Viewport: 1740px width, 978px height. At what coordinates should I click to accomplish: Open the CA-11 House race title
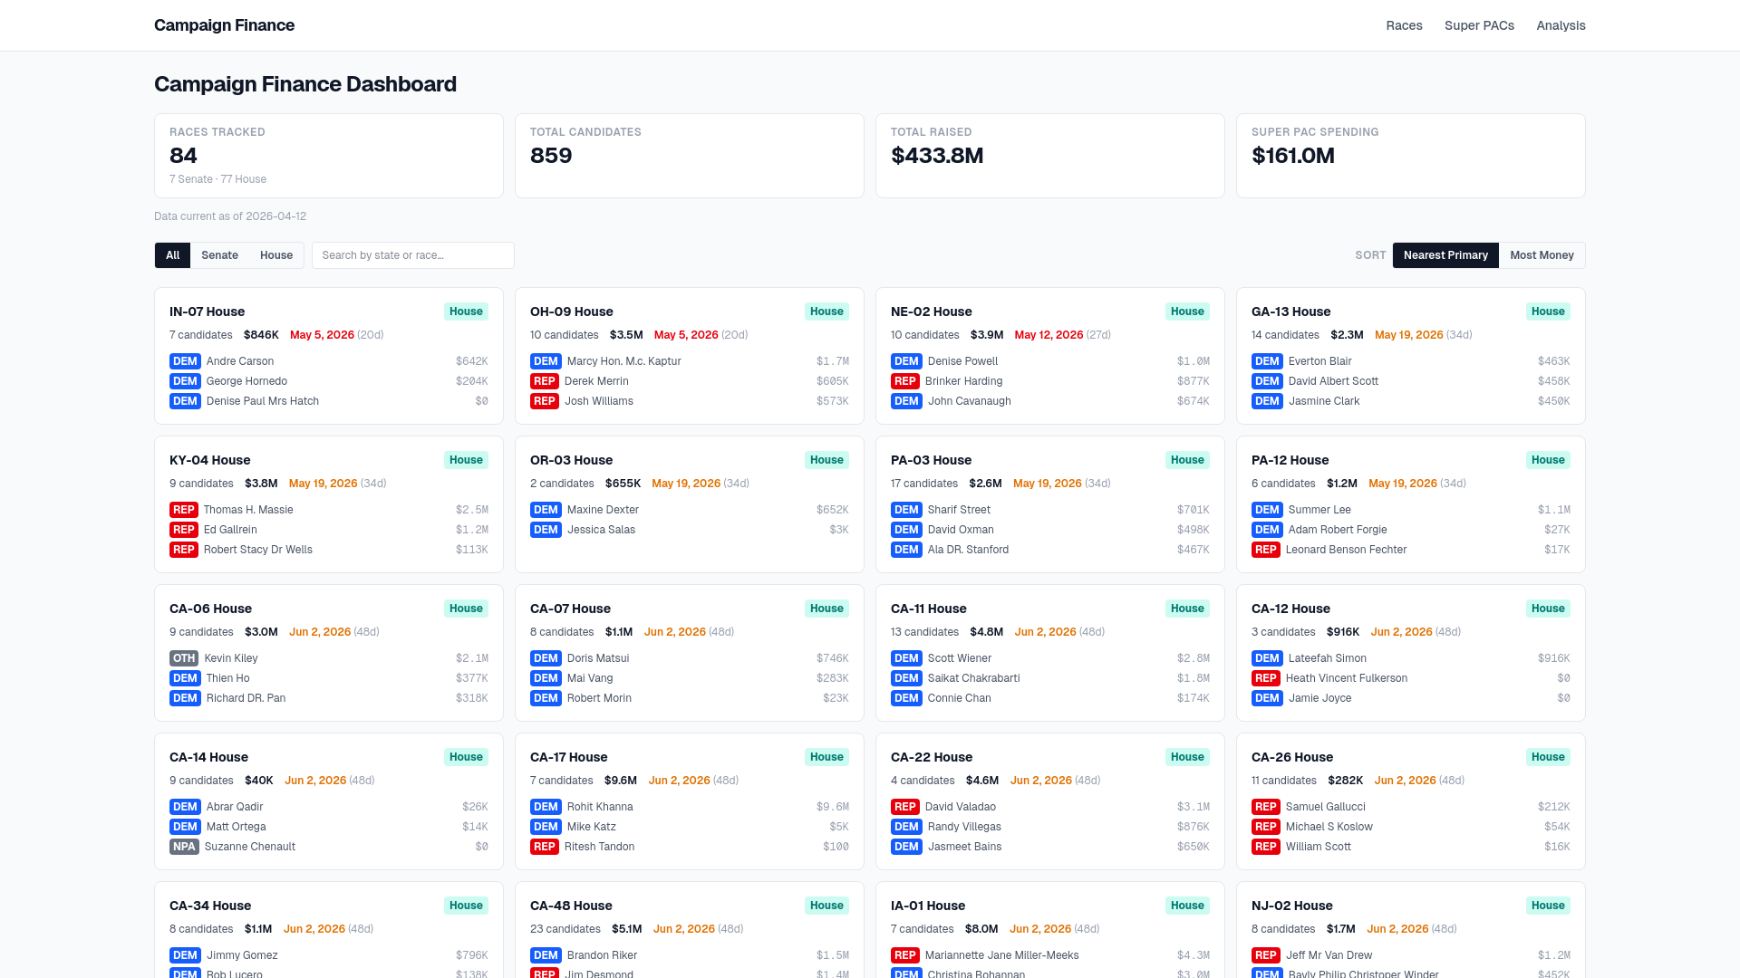pos(928,609)
